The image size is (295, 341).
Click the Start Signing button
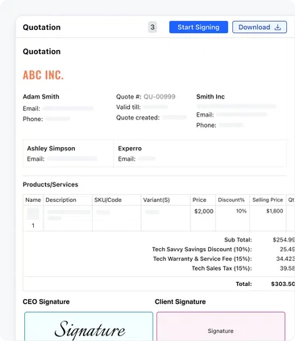click(x=198, y=27)
